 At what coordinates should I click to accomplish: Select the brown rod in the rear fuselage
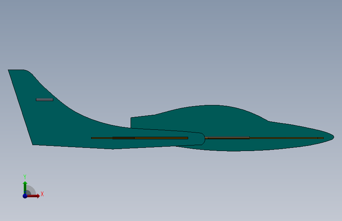point(140,138)
